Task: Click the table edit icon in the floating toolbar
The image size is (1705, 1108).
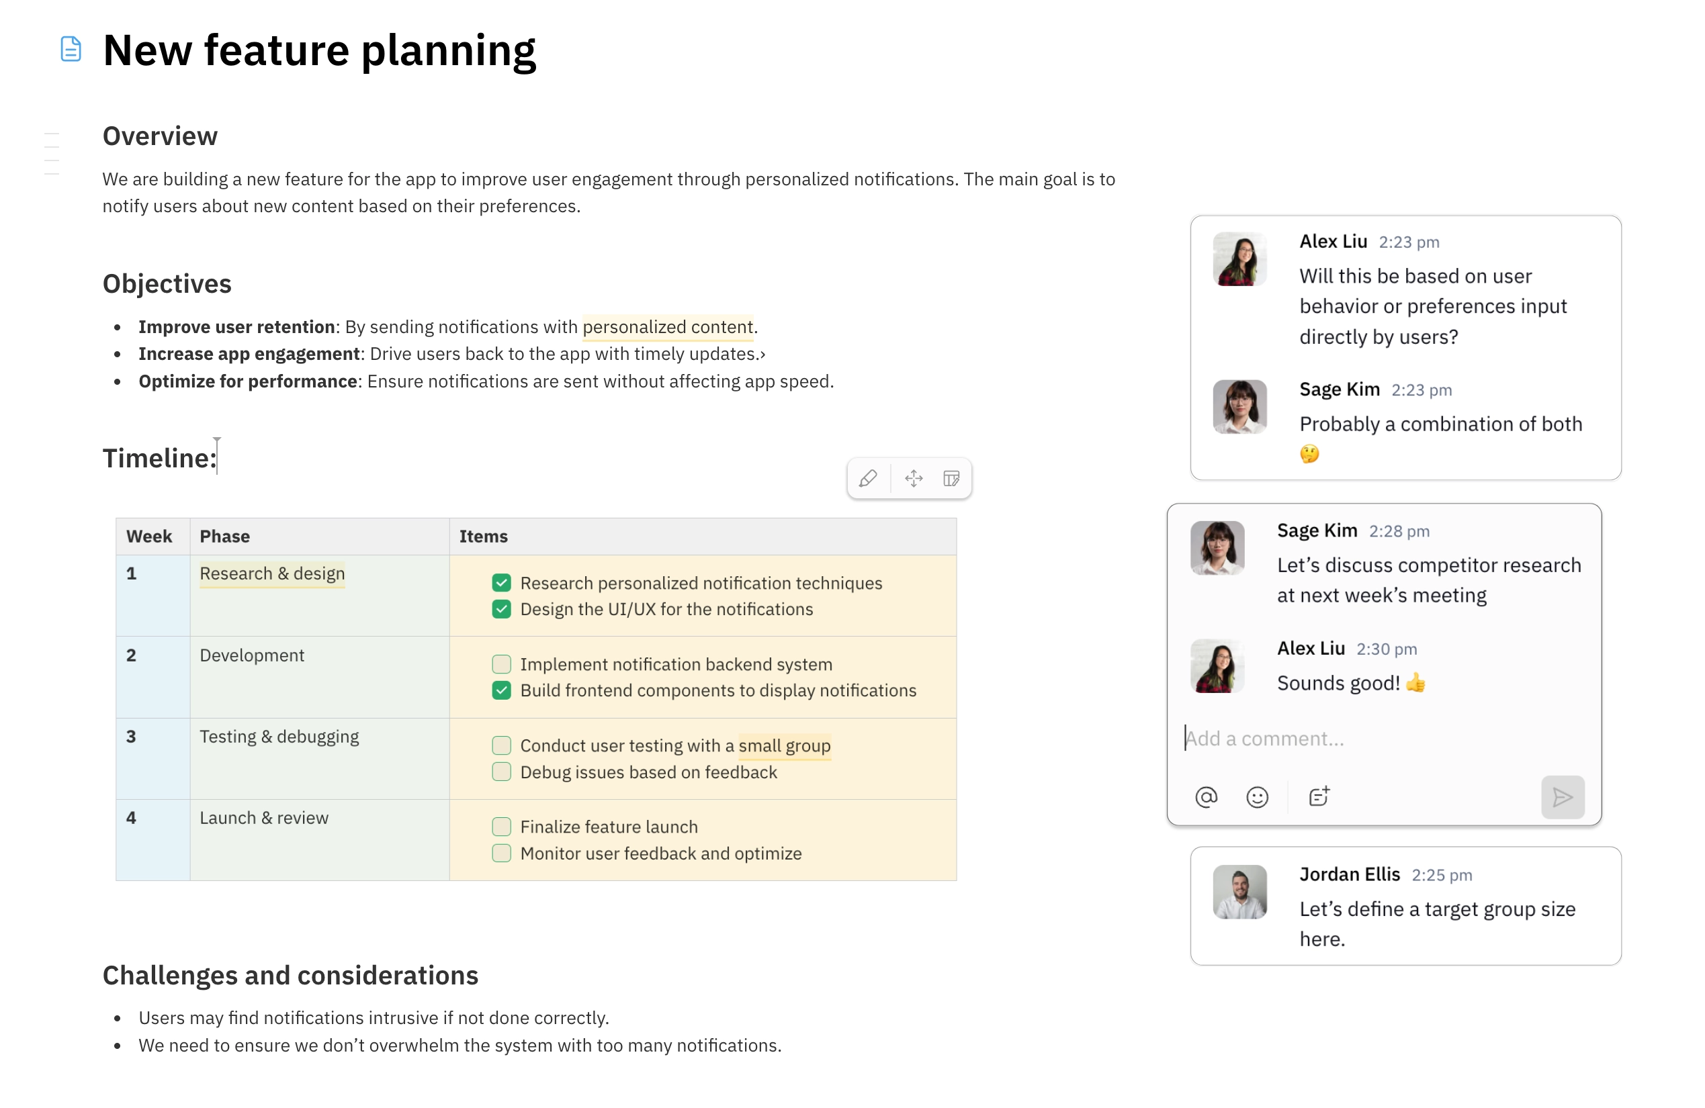Action: point(951,477)
